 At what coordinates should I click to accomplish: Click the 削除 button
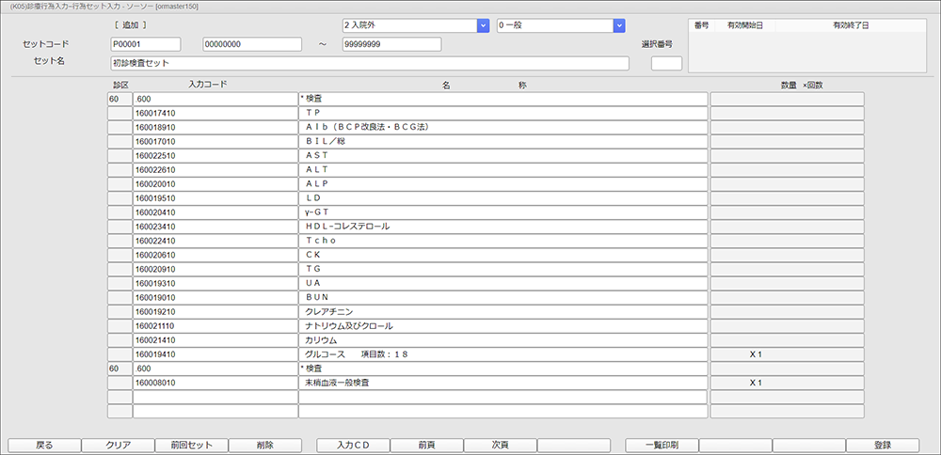(264, 445)
